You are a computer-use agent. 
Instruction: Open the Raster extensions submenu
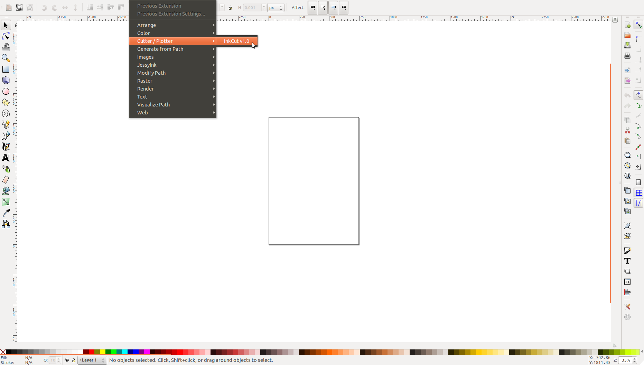click(x=172, y=81)
